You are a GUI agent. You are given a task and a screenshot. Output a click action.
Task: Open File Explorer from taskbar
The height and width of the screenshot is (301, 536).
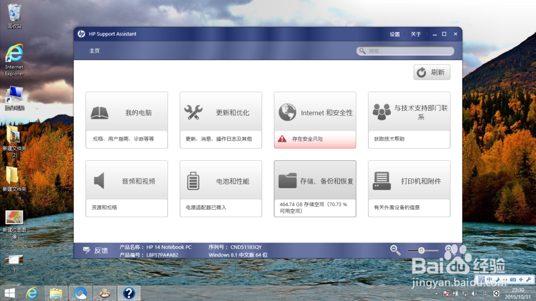(x=56, y=294)
